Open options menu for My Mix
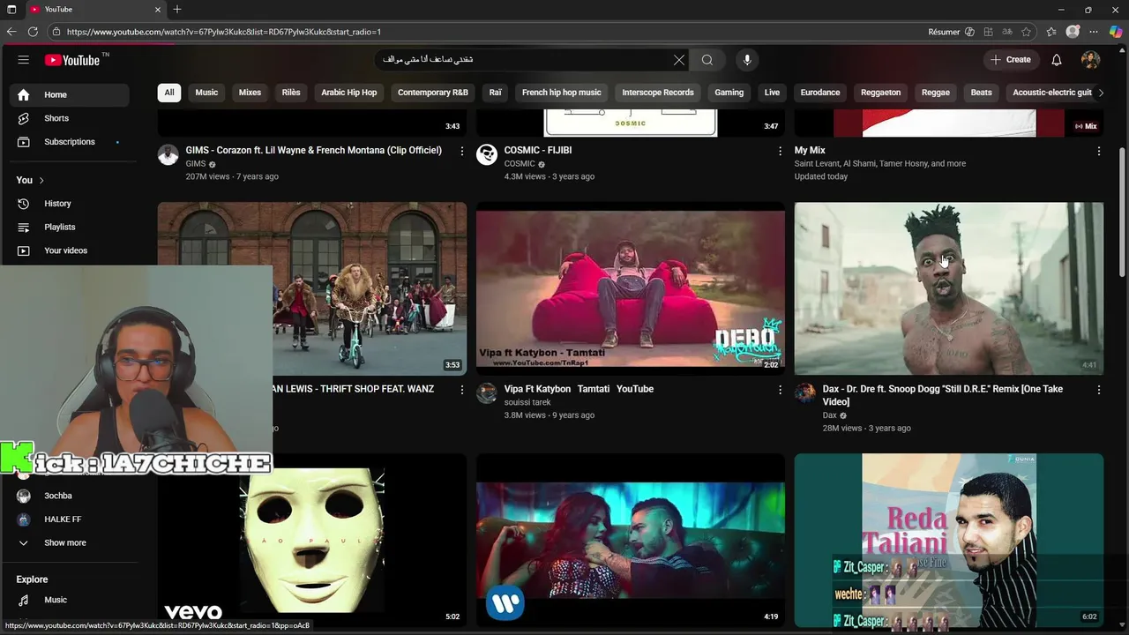This screenshot has width=1129, height=635. [x=1098, y=152]
